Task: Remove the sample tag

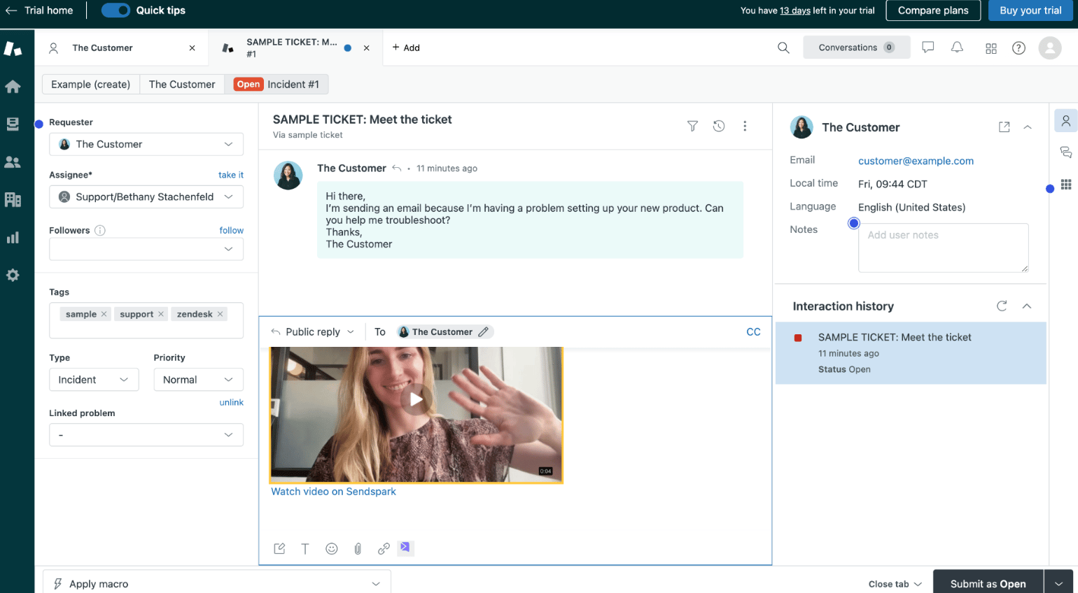Action: tap(104, 314)
